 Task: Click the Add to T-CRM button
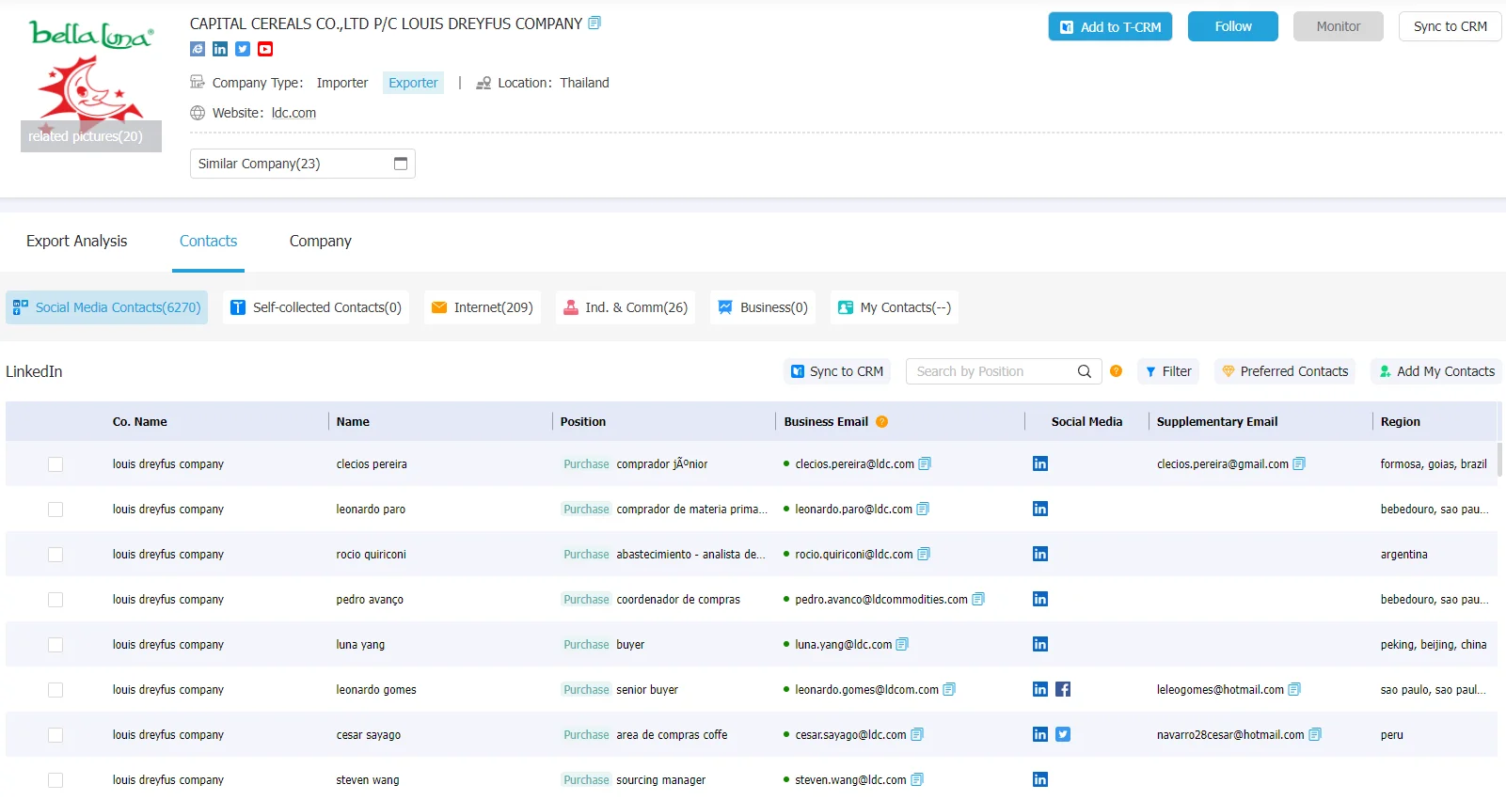1110,26
